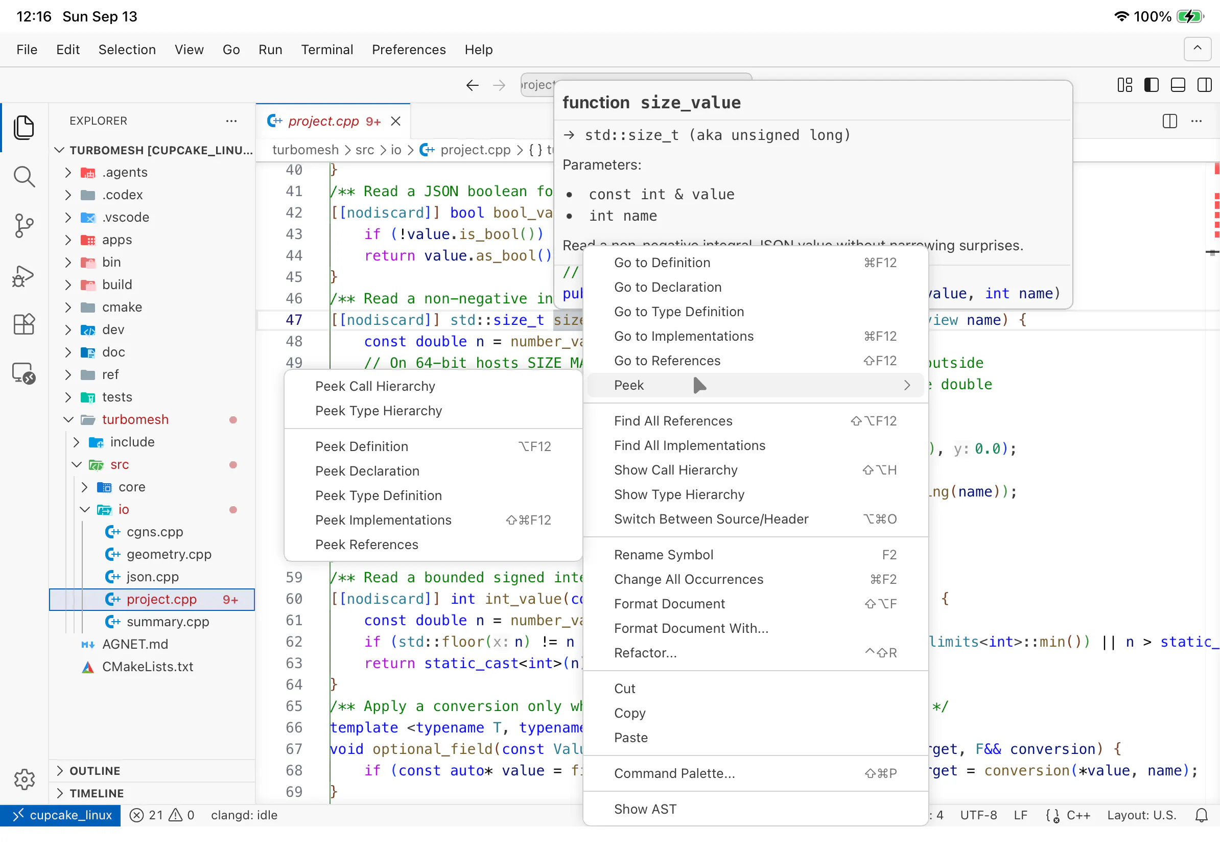Click clangd: idle status item
The width and height of the screenshot is (1220, 852).
[244, 815]
